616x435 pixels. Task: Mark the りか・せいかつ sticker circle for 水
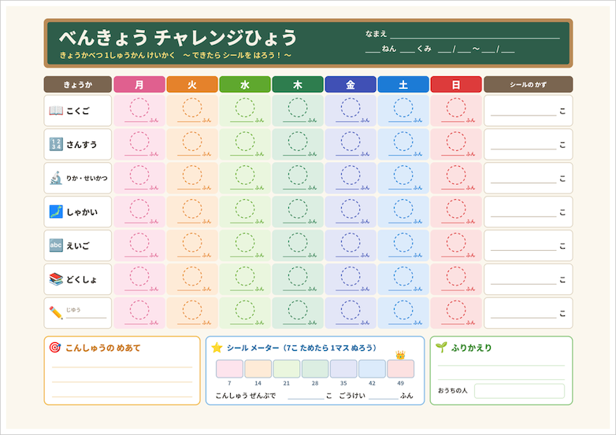(245, 175)
